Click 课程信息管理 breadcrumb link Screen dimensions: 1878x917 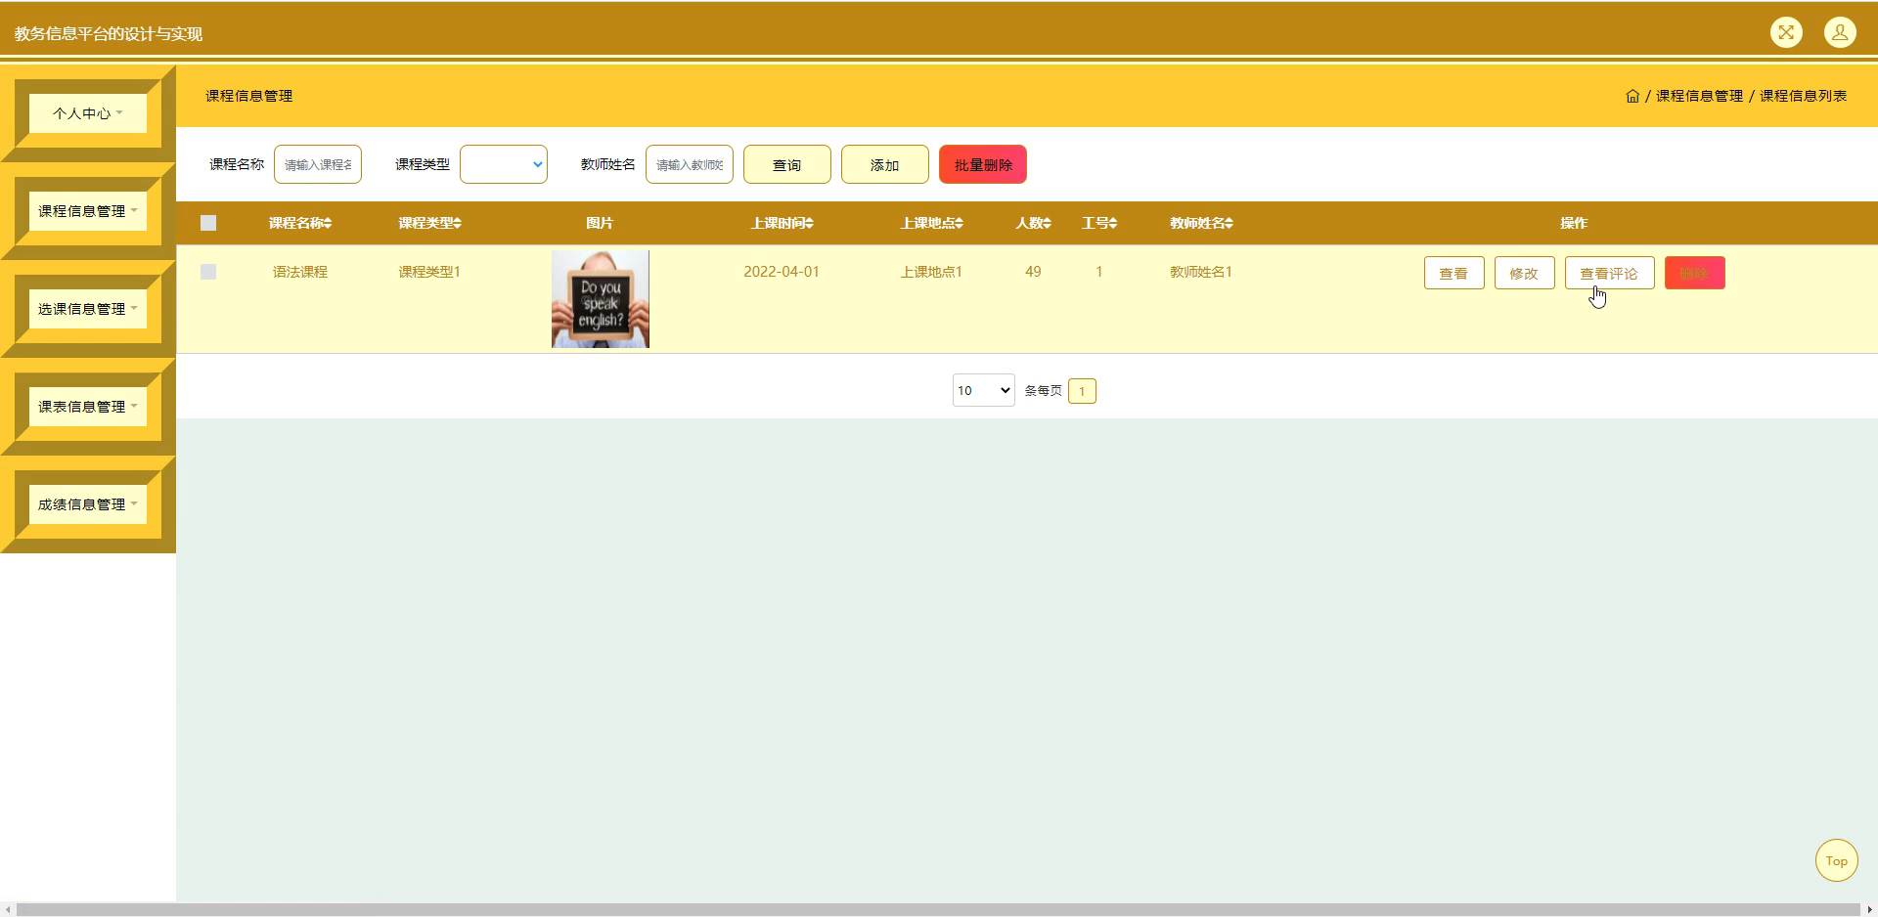pyautogui.click(x=1699, y=96)
